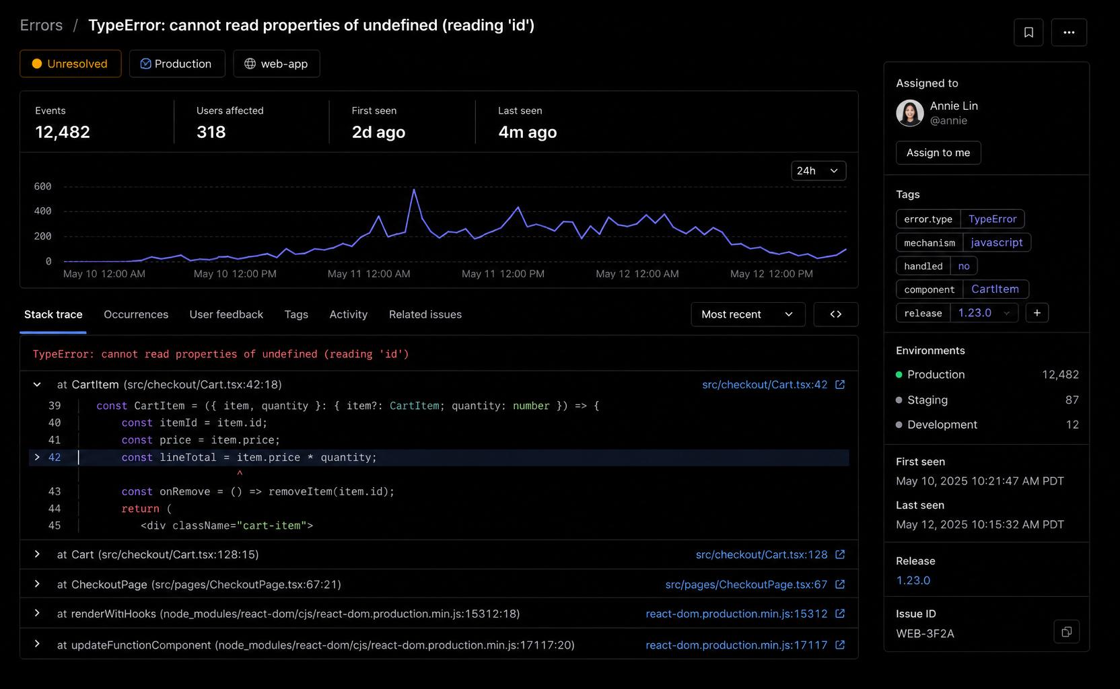Click the plus icon to add tag
Image resolution: width=1120 pixels, height=689 pixels.
(x=1037, y=313)
